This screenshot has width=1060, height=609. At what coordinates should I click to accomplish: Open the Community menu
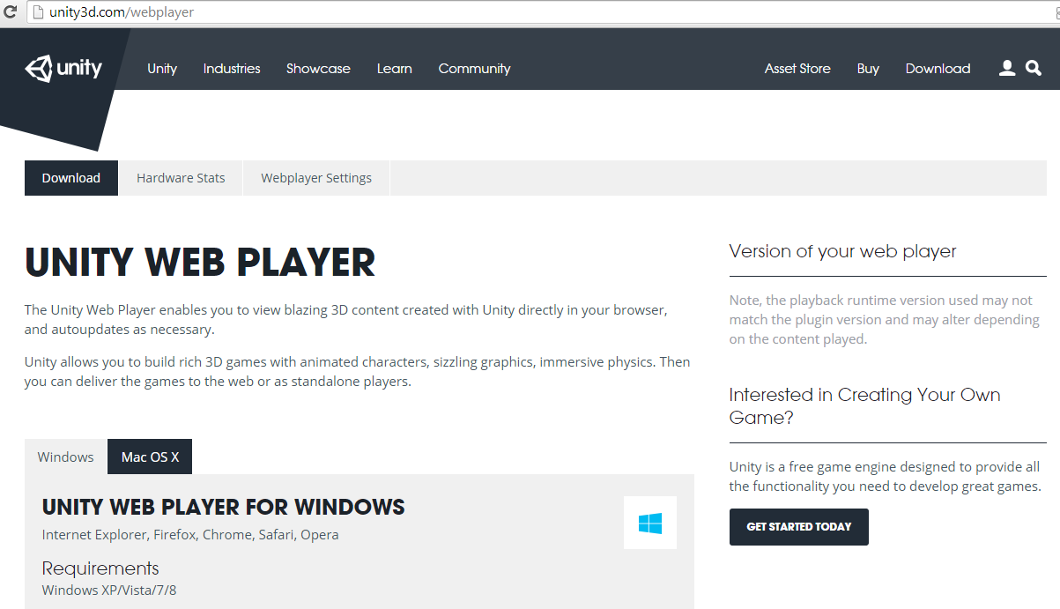coord(475,69)
